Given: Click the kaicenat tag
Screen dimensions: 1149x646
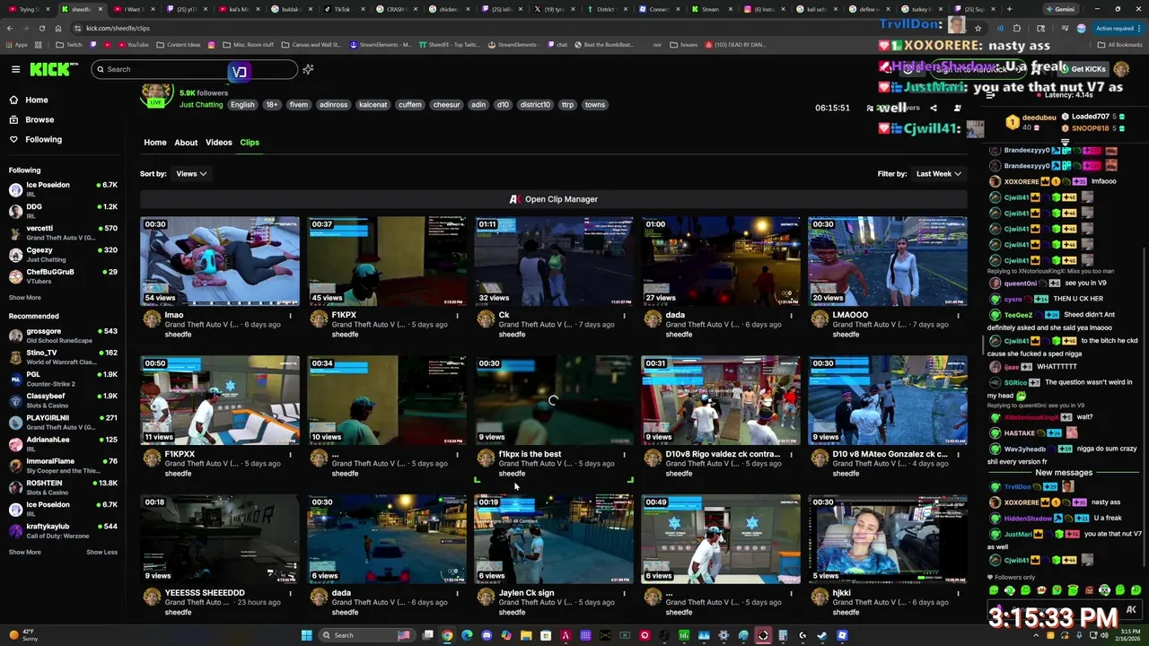Looking at the screenshot, I should tap(373, 105).
